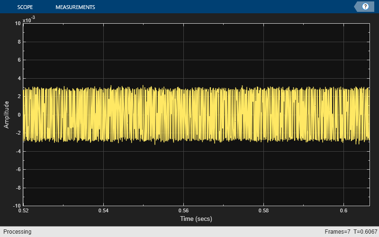
Task: Click the 0.58 tick on the time axis
Action: click(264, 211)
